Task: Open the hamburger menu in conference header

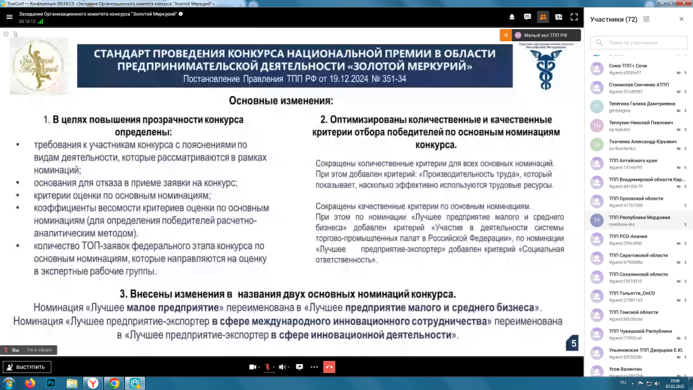Action: point(9,17)
